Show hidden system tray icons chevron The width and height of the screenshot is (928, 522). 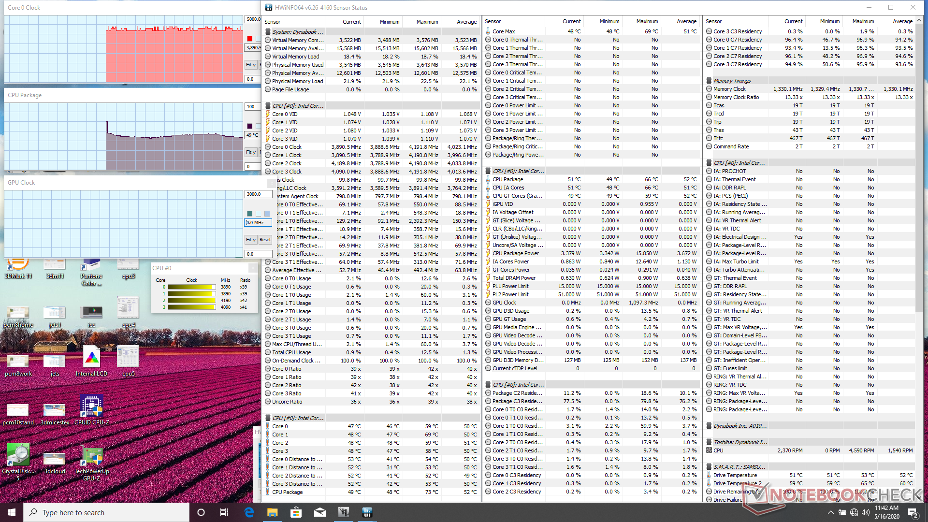coord(830,512)
